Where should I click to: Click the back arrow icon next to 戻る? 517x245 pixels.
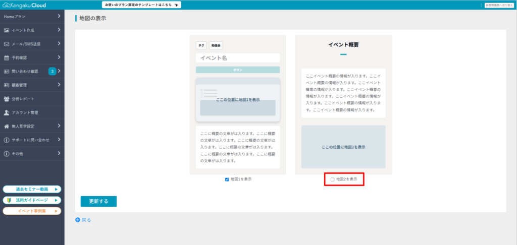pyautogui.click(x=78, y=220)
